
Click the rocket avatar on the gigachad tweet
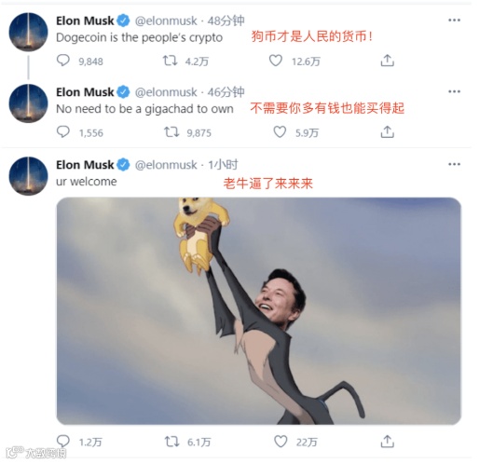coord(28,103)
